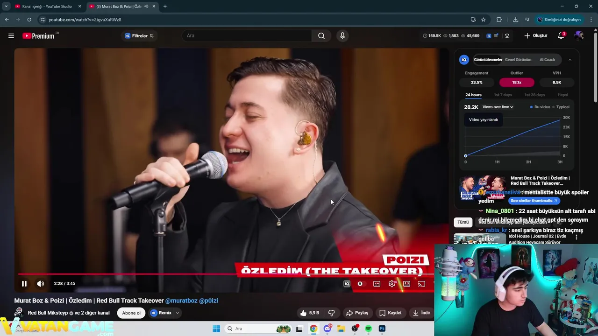Image resolution: width=598 pixels, height=336 pixels.
Task: Click the Ara search field
Action: coord(246,36)
